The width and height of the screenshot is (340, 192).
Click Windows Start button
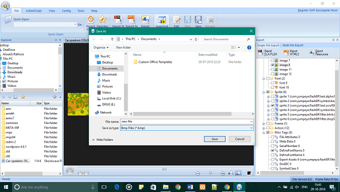pos(6,187)
